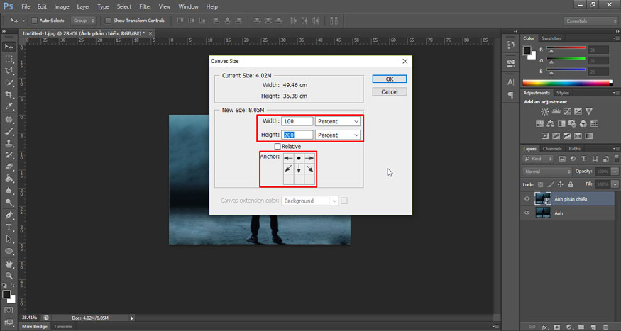Select the Eyedropper tool
Screen dimensions: 621x331
pyautogui.click(x=9, y=106)
